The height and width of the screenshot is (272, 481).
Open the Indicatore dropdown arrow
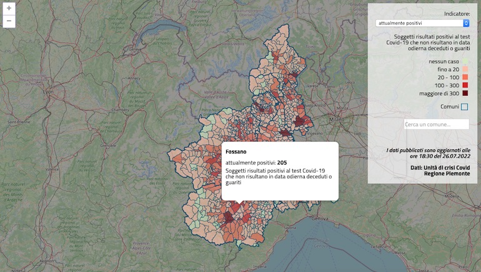(466, 23)
